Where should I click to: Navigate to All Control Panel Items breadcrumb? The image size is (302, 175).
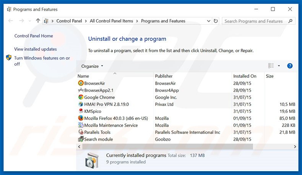click(x=111, y=21)
